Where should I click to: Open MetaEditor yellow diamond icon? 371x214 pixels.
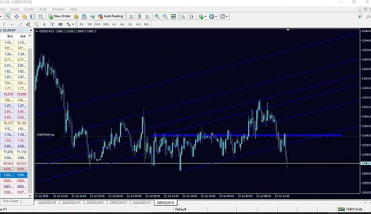[76, 17]
